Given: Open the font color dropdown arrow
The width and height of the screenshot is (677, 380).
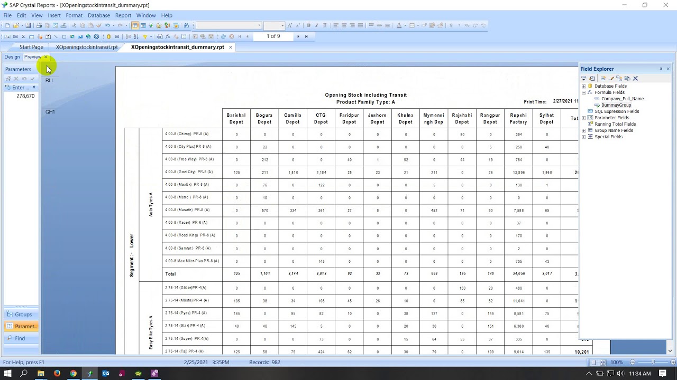Looking at the screenshot, I should 405,25.
